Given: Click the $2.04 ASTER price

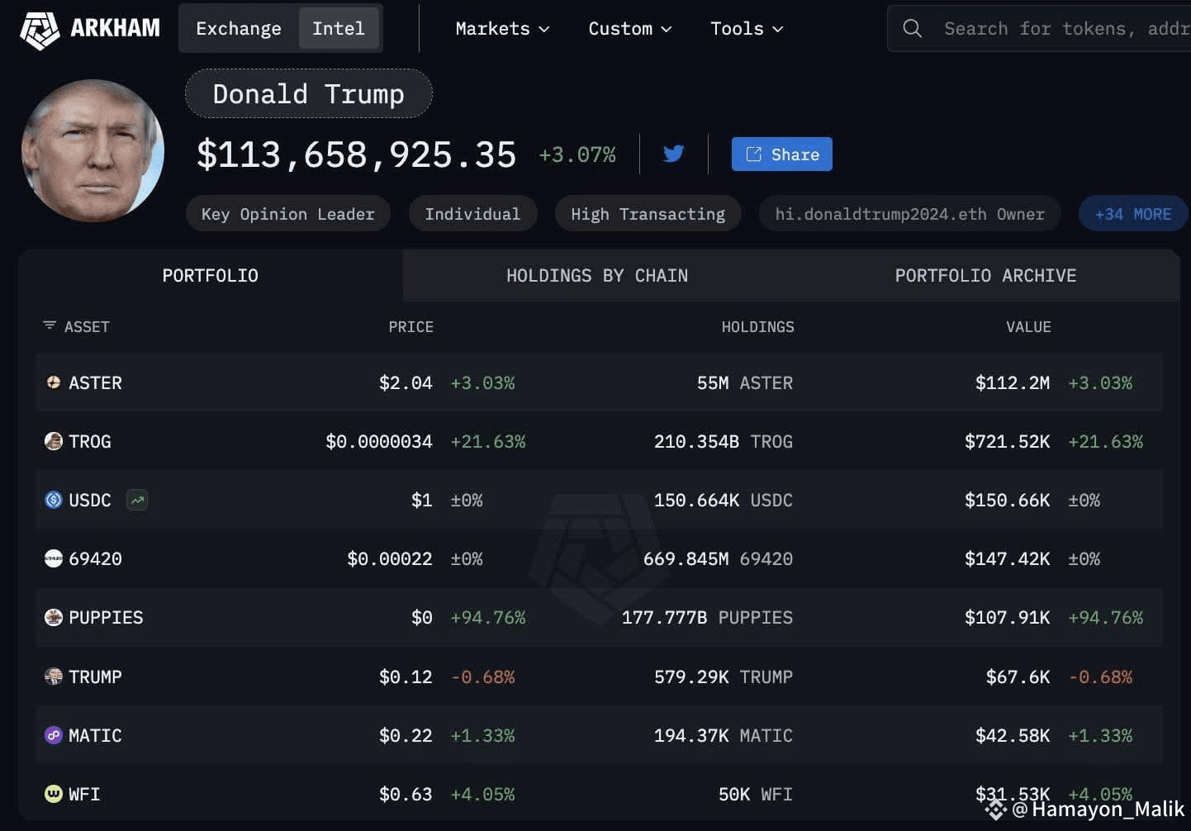Looking at the screenshot, I should [x=406, y=382].
